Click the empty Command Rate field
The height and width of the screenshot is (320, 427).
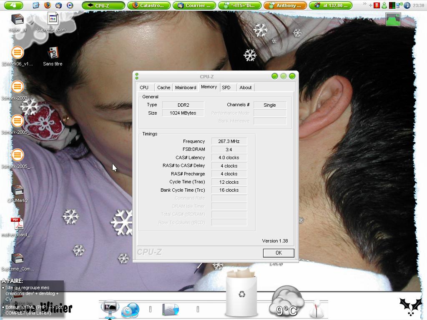click(229, 198)
